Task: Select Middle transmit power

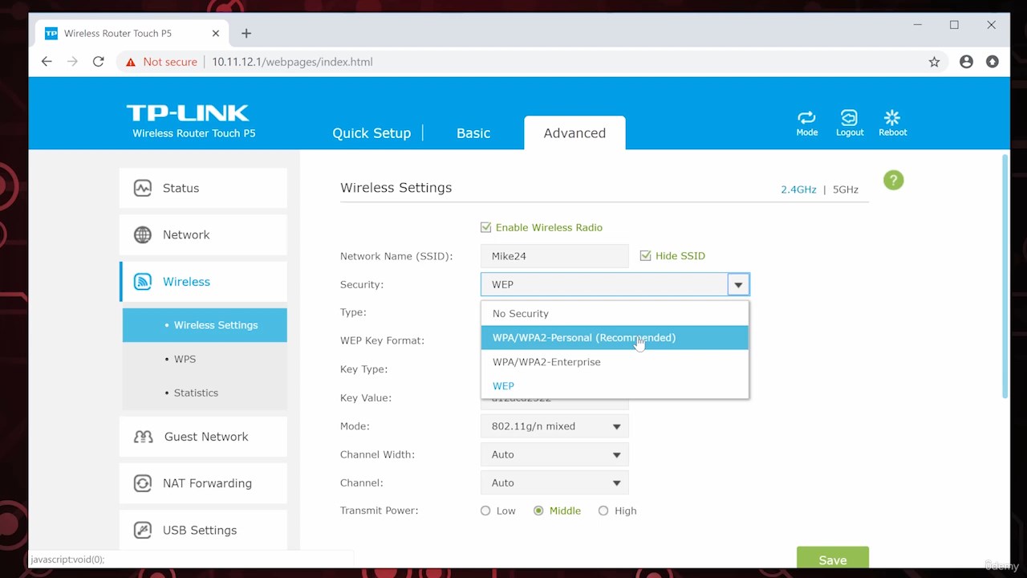Action: (x=538, y=511)
